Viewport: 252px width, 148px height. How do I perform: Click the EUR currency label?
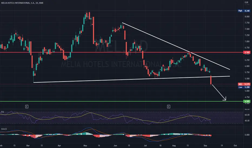tap(246, 2)
